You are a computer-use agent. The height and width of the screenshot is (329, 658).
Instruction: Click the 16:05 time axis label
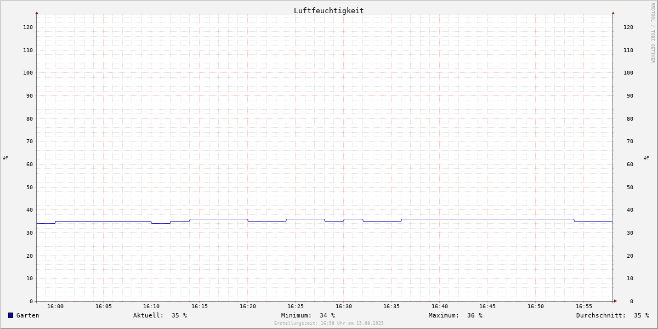[104, 307]
